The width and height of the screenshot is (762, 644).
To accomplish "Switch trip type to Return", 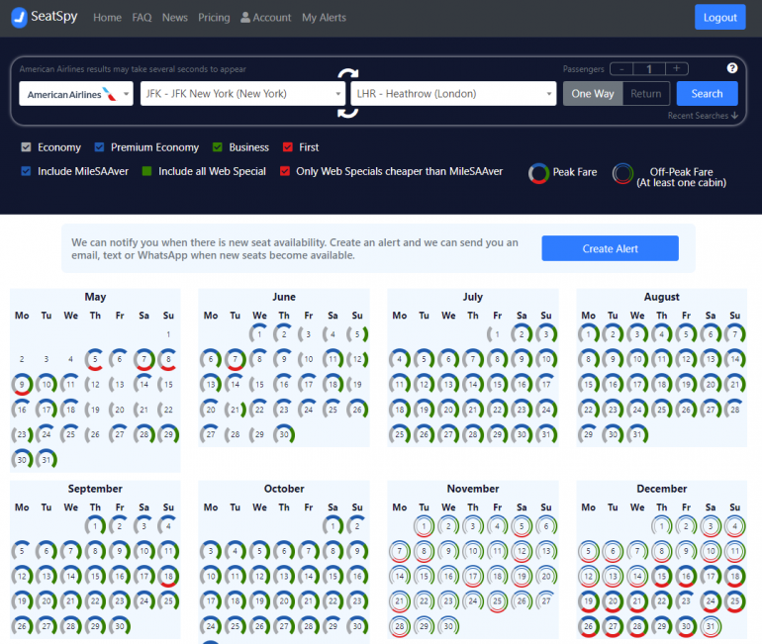I will point(645,94).
